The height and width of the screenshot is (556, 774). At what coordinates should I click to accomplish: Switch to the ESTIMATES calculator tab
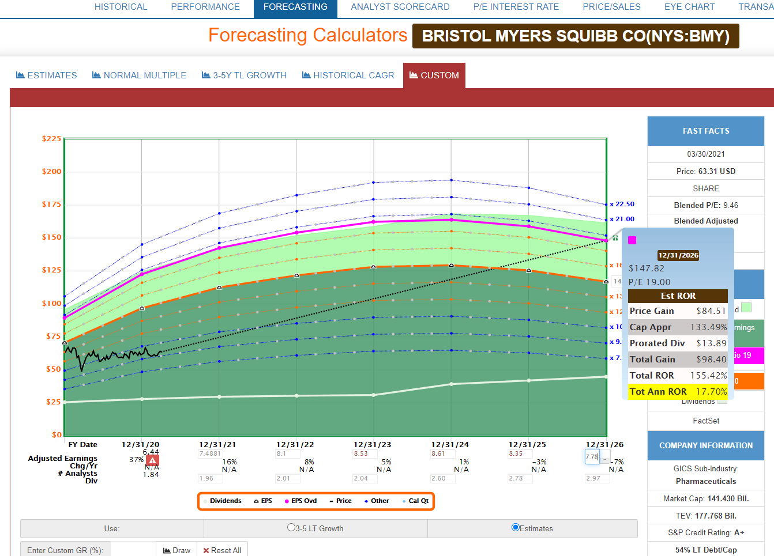(x=47, y=75)
